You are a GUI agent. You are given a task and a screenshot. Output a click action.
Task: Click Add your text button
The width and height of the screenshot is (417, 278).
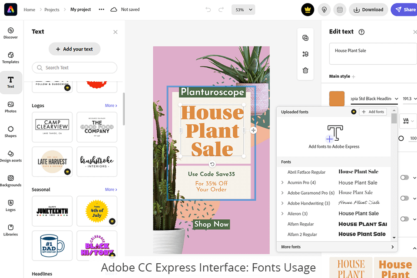click(x=74, y=49)
